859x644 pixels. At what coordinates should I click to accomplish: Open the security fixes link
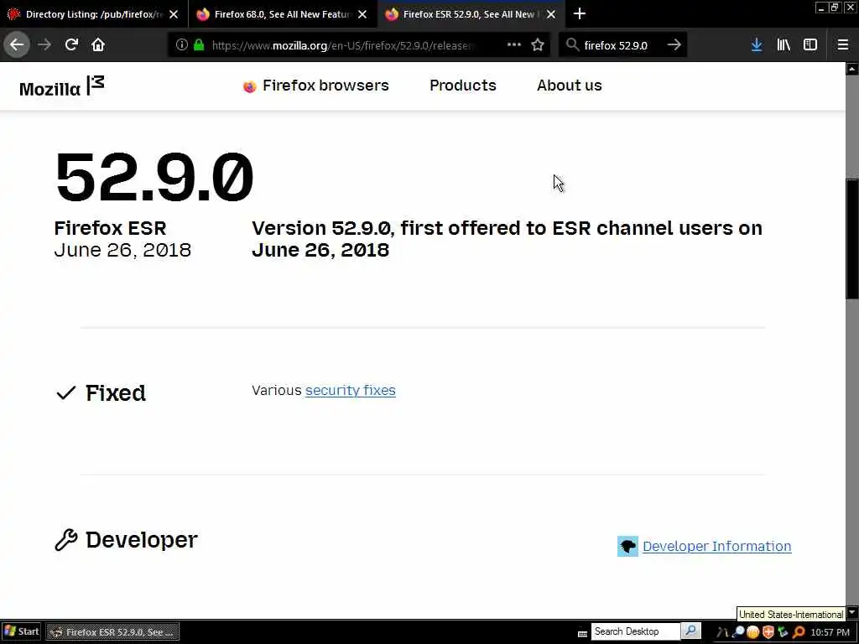(351, 391)
